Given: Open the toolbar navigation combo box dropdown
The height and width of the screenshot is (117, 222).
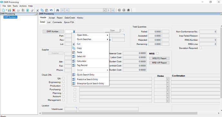Looking at the screenshot, I should tap(104, 10).
